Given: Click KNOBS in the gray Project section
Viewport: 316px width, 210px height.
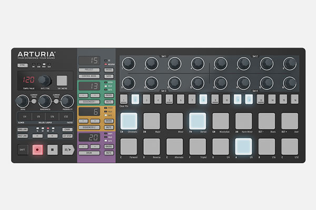Looking at the screenshot, I should [109, 70].
